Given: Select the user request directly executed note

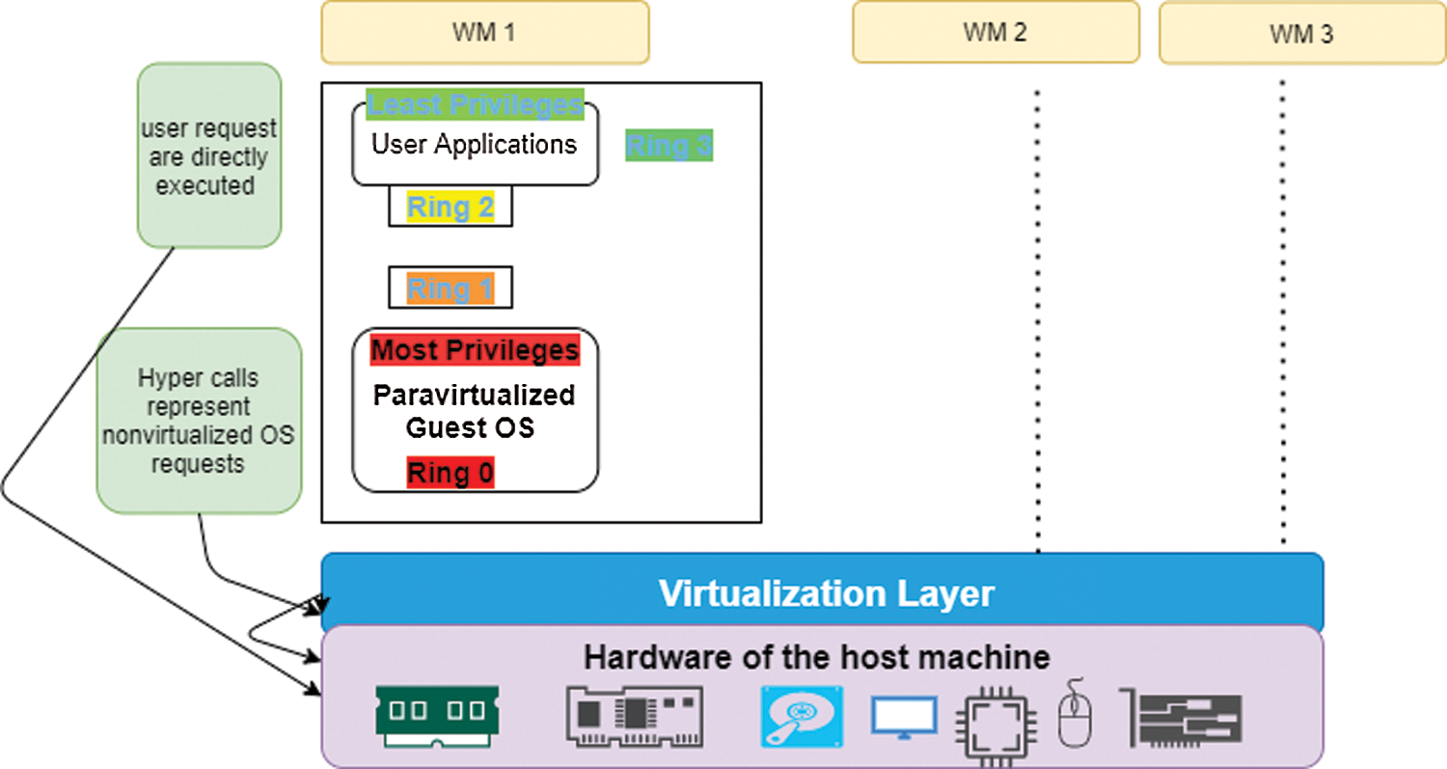Looking at the screenshot, I should 209,155.
